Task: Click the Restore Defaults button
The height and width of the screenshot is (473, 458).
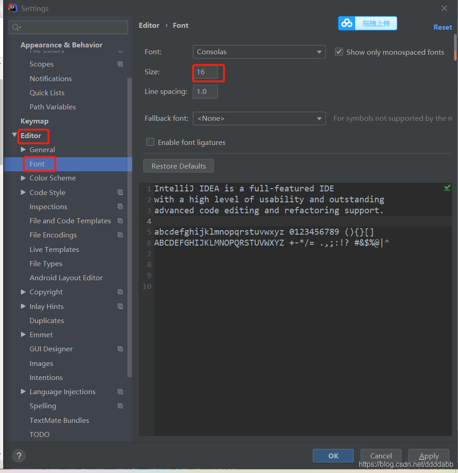Action: 179,166
